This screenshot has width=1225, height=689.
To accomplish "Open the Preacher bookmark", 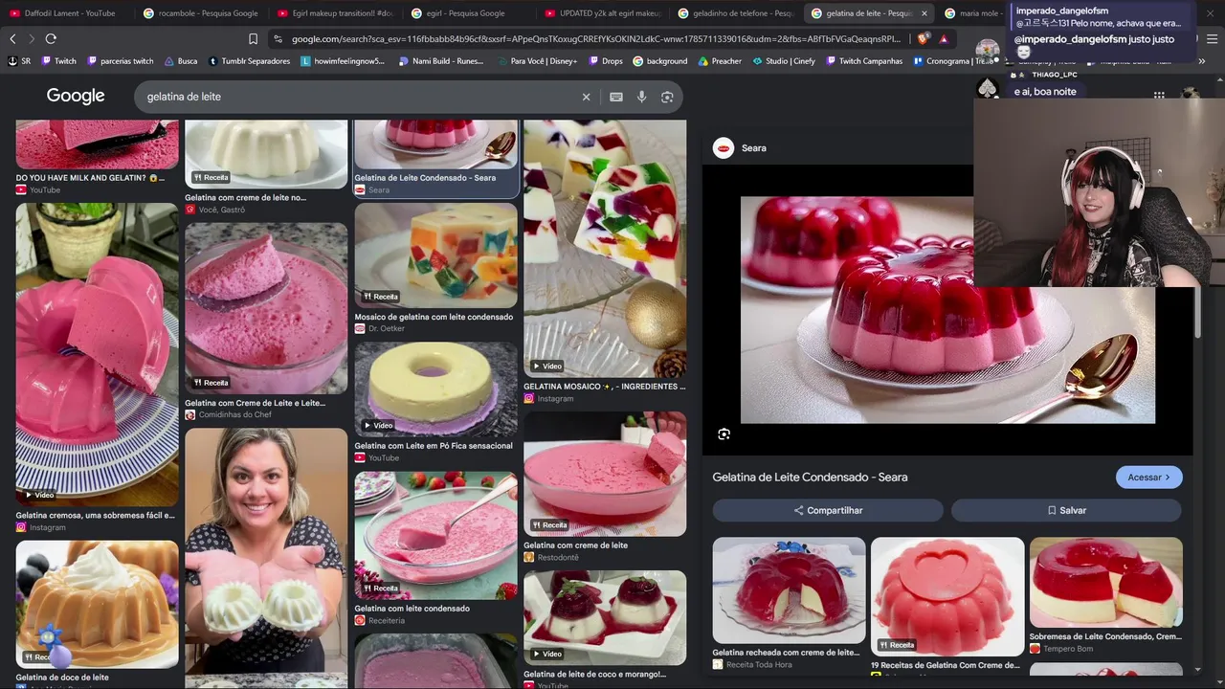I will (720, 60).
